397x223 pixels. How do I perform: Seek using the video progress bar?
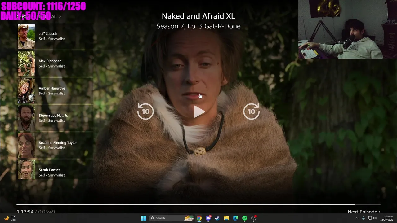click(x=198, y=205)
